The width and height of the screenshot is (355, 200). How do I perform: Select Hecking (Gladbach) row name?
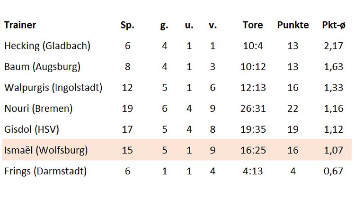pyautogui.click(x=47, y=46)
